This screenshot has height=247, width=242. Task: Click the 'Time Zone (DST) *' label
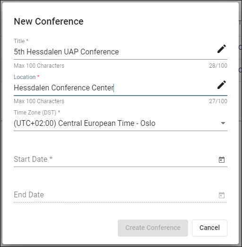pos(37,113)
